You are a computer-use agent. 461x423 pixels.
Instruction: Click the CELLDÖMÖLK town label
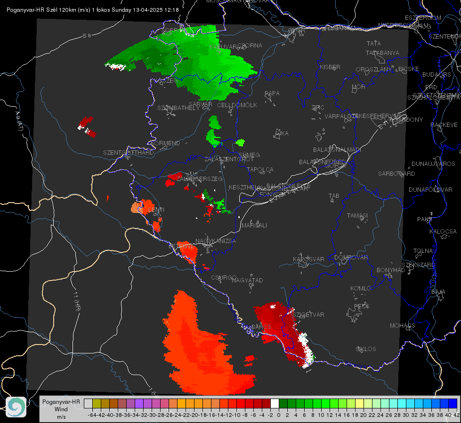(x=237, y=105)
